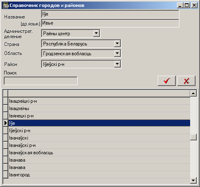
Task: Cancel with the red X button
Action: click(186, 81)
